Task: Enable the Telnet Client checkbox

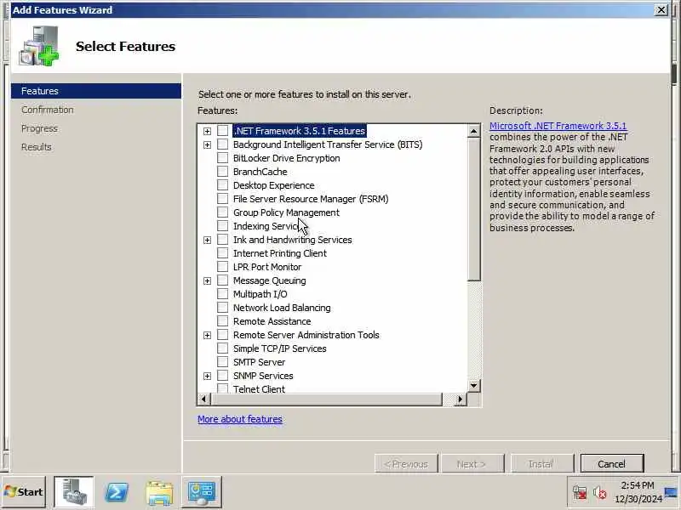Action: click(x=222, y=388)
